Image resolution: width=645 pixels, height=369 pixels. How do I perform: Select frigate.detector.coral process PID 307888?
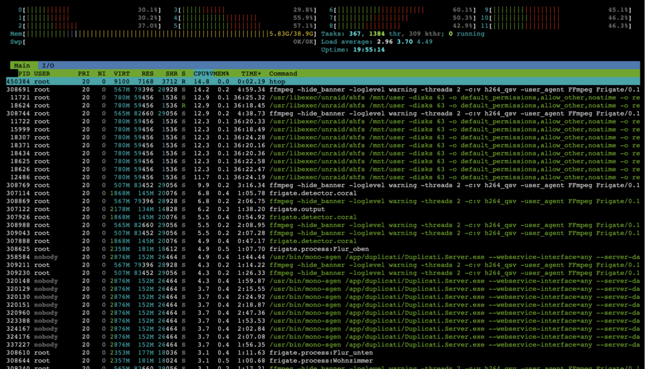point(323,241)
